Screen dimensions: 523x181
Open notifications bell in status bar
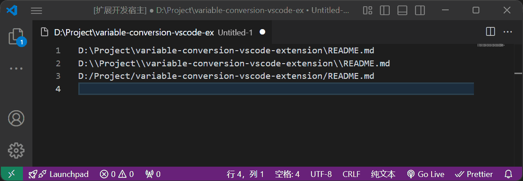click(x=509, y=174)
